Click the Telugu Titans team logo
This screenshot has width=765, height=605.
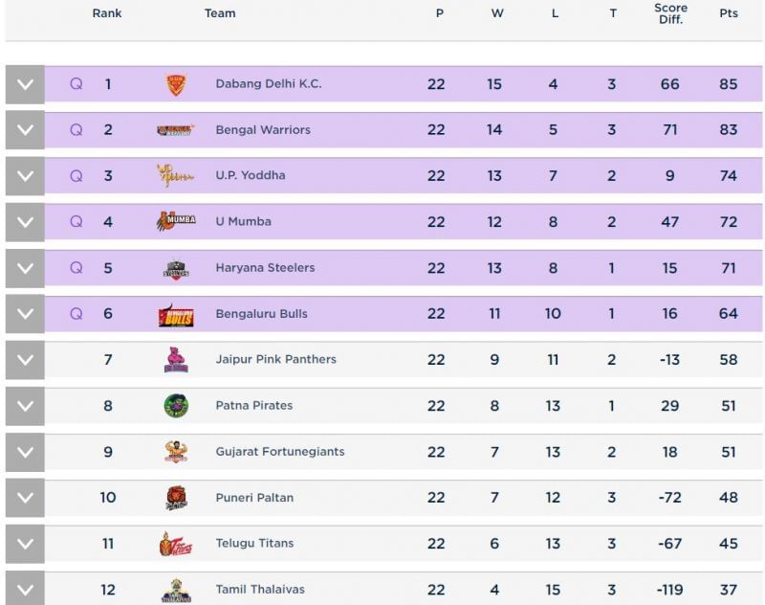[x=173, y=544]
